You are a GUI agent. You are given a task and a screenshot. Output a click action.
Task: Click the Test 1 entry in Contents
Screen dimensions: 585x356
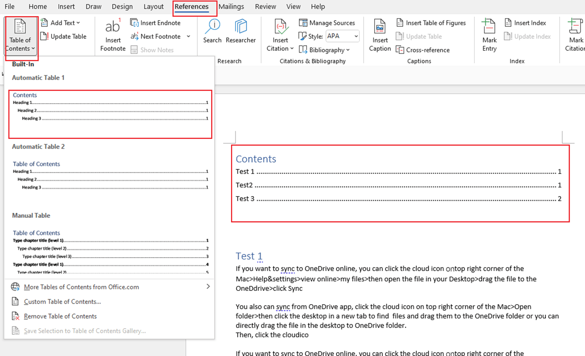click(x=398, y=172)
